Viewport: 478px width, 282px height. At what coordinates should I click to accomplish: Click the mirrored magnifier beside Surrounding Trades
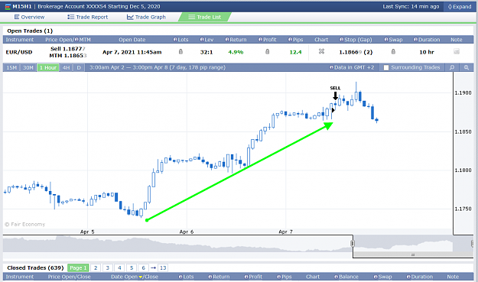[452, 67]
